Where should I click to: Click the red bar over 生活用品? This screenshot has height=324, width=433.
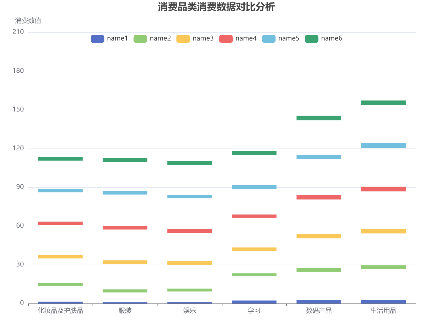(x=383, y=189)
